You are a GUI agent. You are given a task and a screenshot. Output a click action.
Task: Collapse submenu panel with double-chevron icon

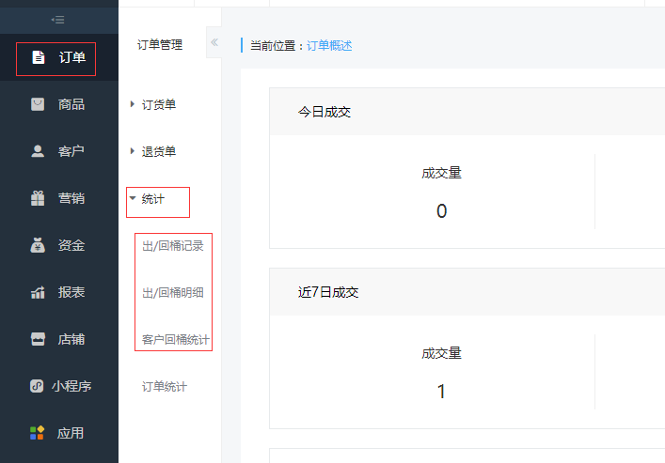214,42
